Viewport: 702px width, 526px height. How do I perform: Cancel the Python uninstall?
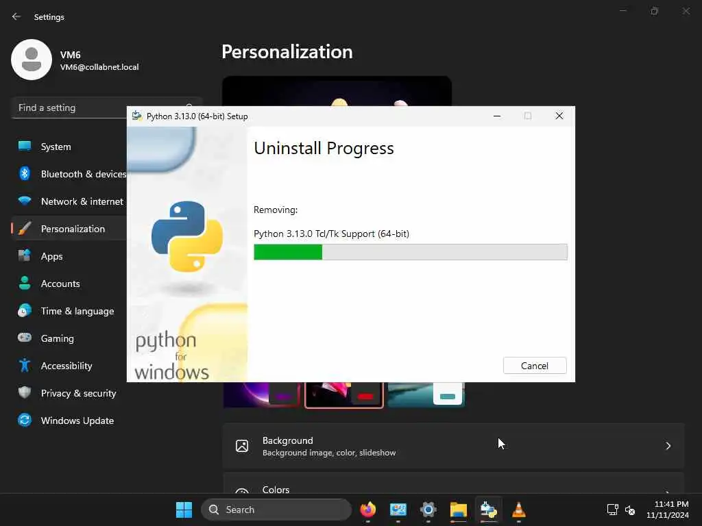(535, 366)
